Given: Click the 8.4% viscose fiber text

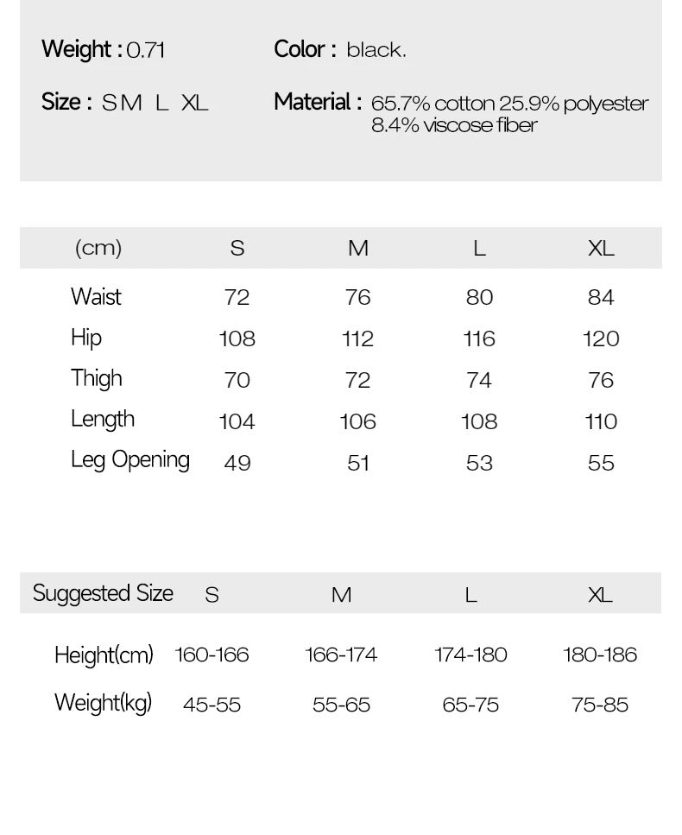Looking at the screenshot, I should click(454, 125).
